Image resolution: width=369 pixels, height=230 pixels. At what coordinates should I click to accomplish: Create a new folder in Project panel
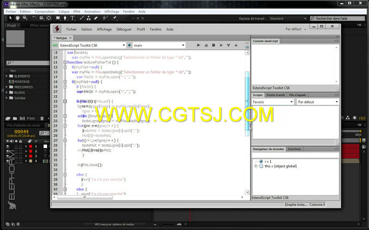15,118
